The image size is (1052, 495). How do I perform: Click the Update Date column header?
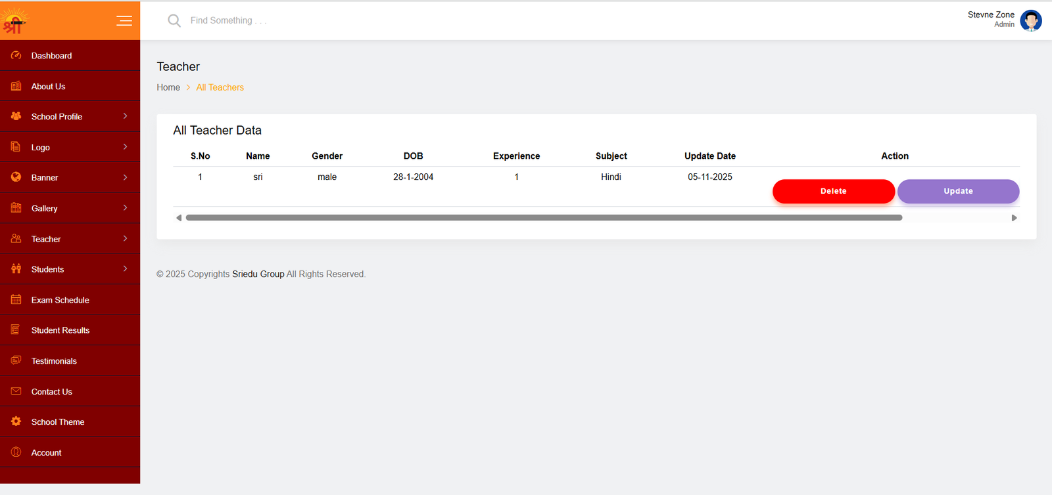[709, 156]
